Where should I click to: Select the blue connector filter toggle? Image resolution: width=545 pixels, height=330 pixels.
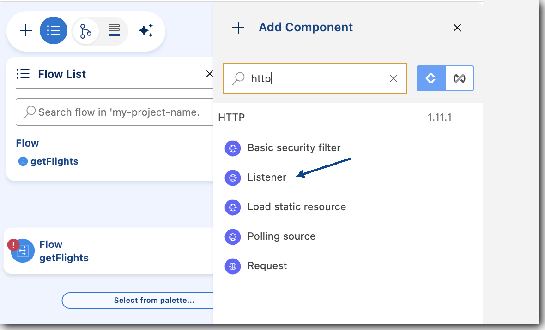coord(431,78)
